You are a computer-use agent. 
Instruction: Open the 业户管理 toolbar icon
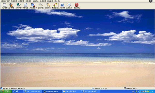point(11,6)
